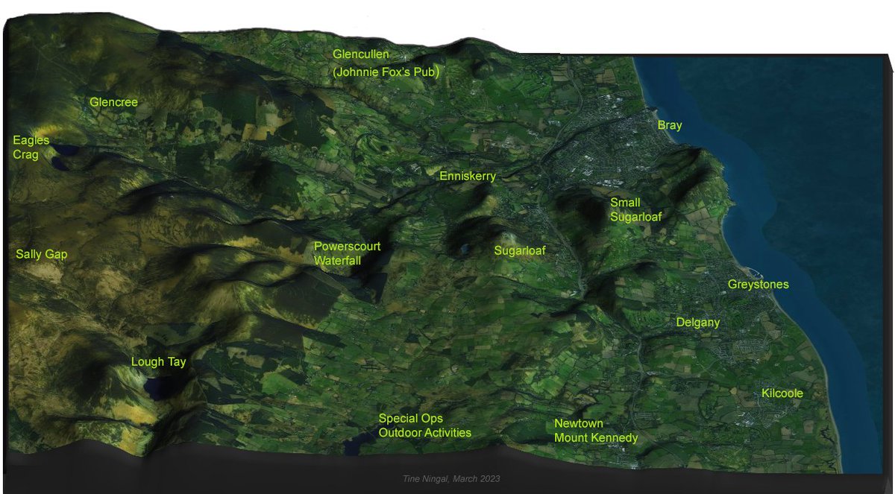The height and width of the screenshot is (494, 895).
Task: Select the Powerscourt Waterfall label
Action: [348, 254]
